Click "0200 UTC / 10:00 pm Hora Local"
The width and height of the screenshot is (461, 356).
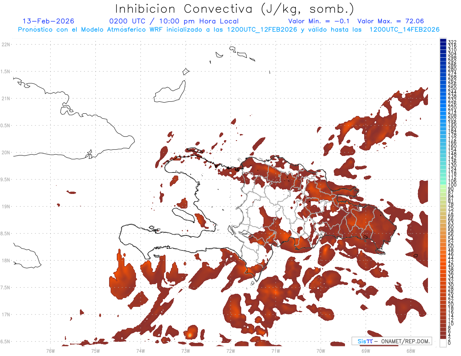tap(174, 21)
